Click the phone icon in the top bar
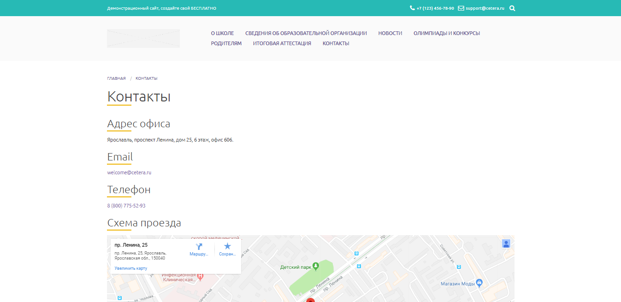 tap(412, 8)
